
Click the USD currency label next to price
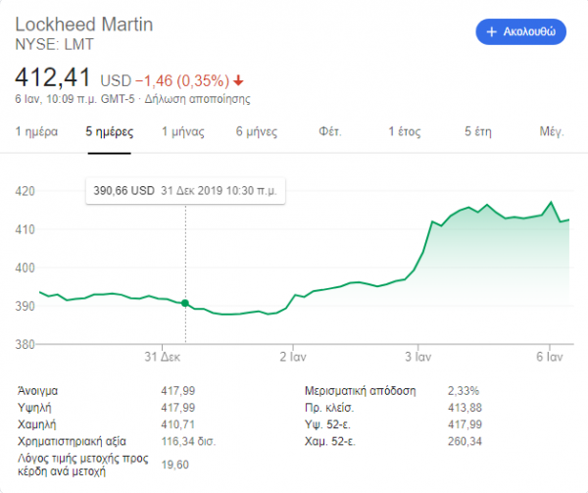click(116, 80)
